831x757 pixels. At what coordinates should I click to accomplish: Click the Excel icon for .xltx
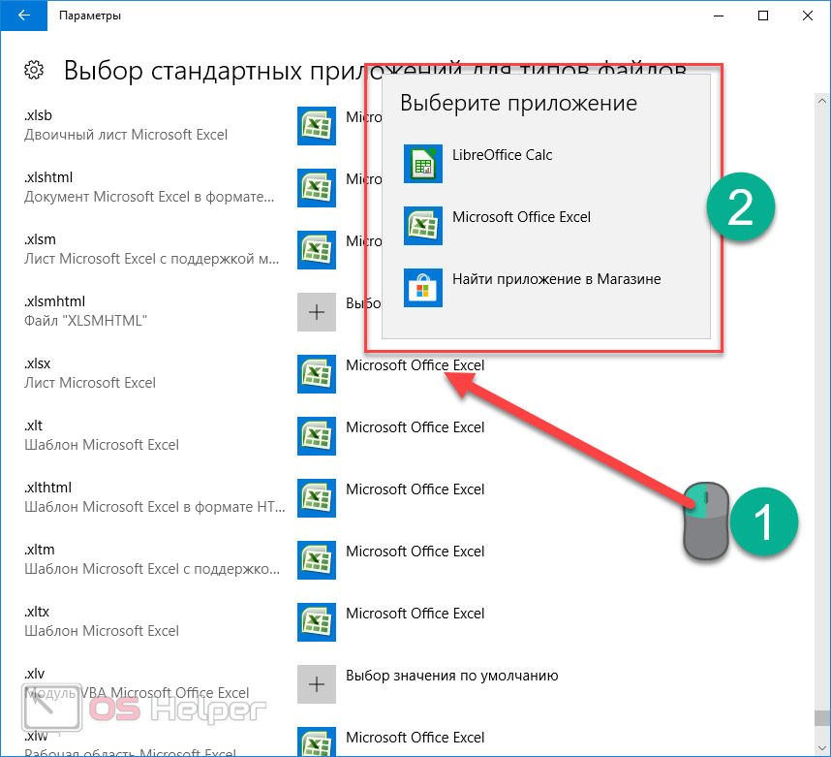point(317,622)
